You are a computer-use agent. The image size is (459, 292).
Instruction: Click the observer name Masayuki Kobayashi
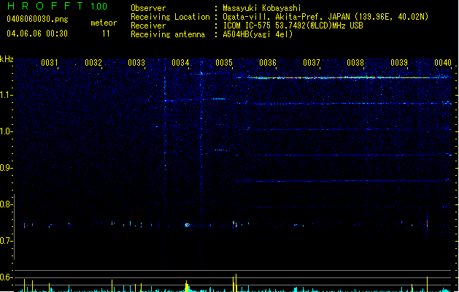(x=262, y=8)
